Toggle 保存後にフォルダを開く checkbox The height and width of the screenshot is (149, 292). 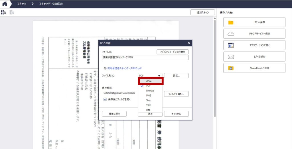[x=105, y=99]
